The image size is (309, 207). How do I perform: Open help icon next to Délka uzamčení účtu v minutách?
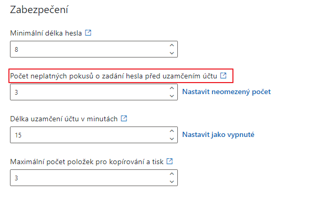coord(124,119)
